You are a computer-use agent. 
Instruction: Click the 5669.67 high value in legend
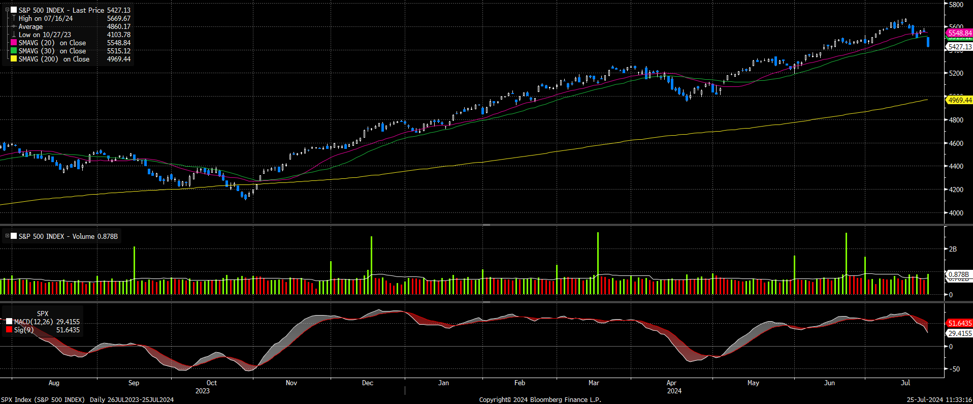[x=119, y=18]
